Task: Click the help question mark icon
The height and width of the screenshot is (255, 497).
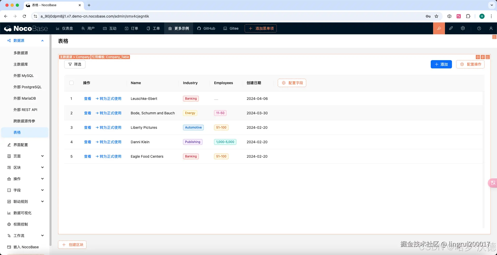Action: [479, 28]
